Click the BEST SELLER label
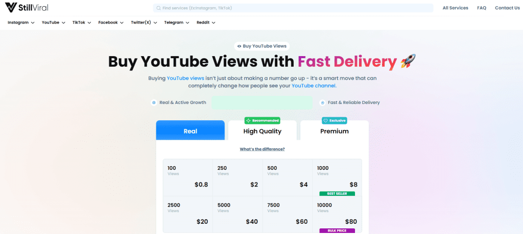The height and width of the screenshot is (234, 523). click(337, 194)
